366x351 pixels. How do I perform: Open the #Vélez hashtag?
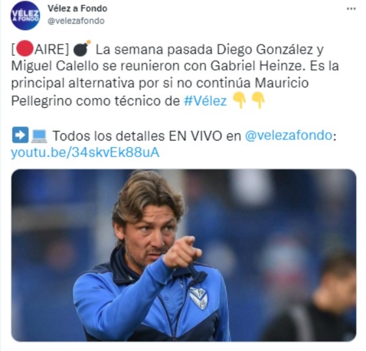click(x=205, y=101)
